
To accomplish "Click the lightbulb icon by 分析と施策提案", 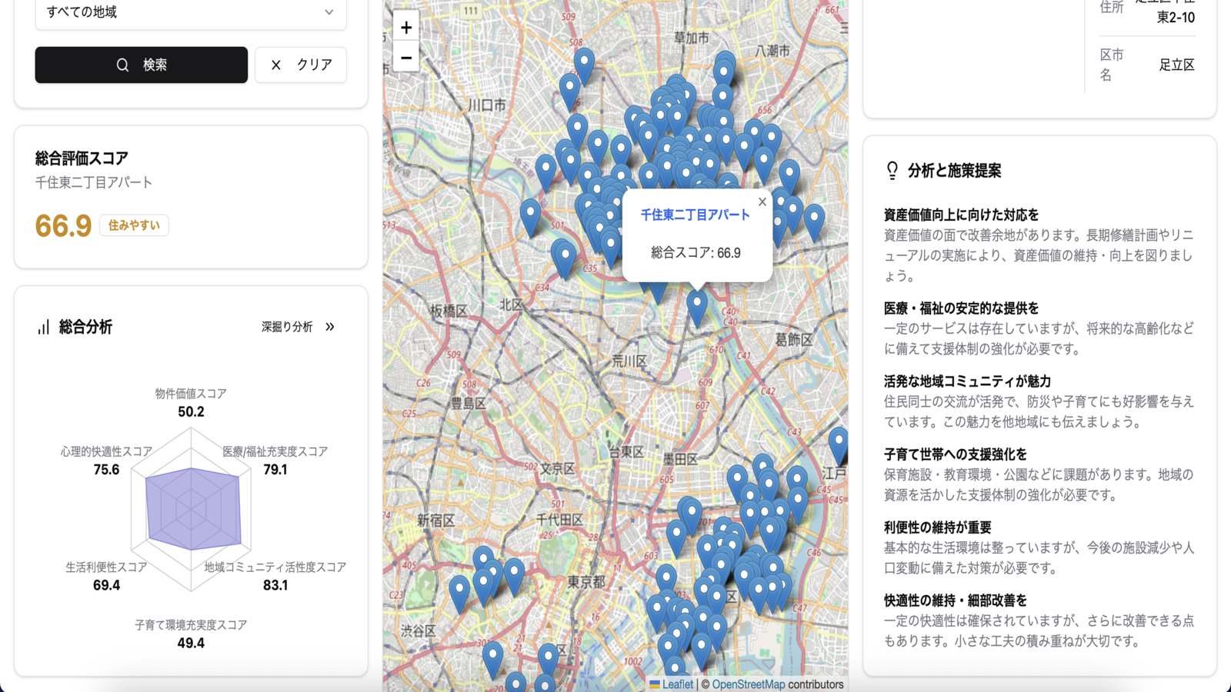I will 892,171.
